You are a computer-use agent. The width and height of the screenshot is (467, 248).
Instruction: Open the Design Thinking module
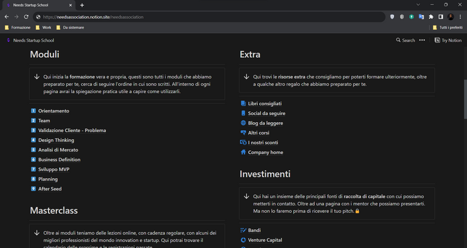(x=57, y=140)
